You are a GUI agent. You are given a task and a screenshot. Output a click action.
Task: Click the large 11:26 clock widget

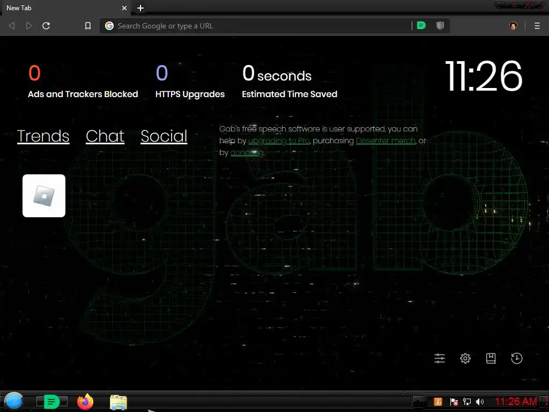point(484,76)
